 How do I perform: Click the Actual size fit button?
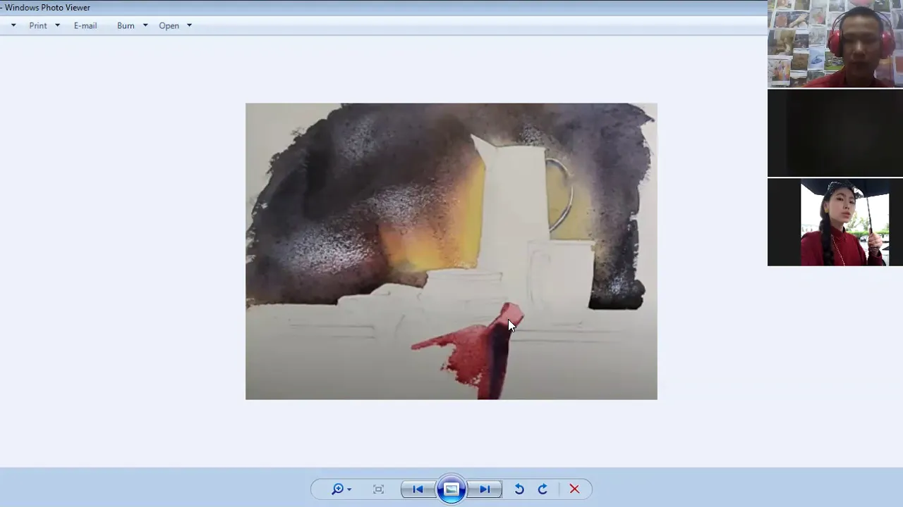(379, 489)
